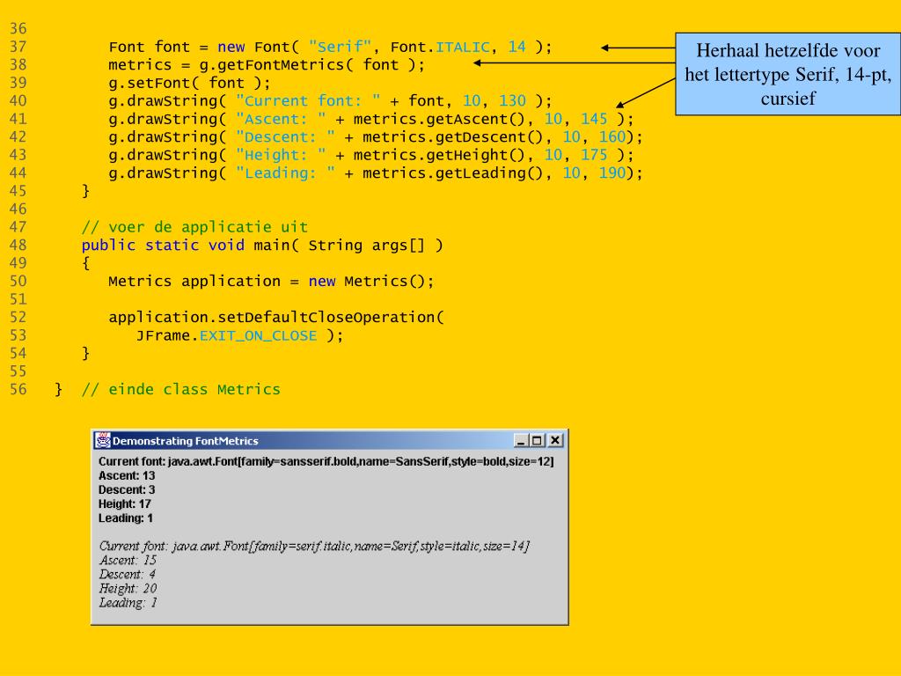Viewport: 901px width, 676px height.
Task: Close the Demonstrating FontMetrics window
Action: [555, 440]
